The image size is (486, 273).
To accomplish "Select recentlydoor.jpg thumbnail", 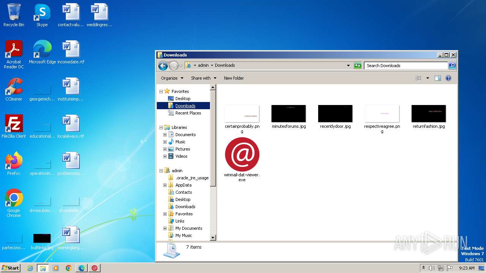I will (x=335, y=117).
